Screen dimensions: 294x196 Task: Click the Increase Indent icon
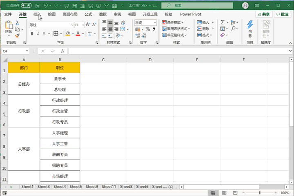(x=110, y=36)
